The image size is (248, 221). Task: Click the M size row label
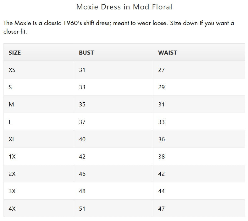tap(11, 105)
